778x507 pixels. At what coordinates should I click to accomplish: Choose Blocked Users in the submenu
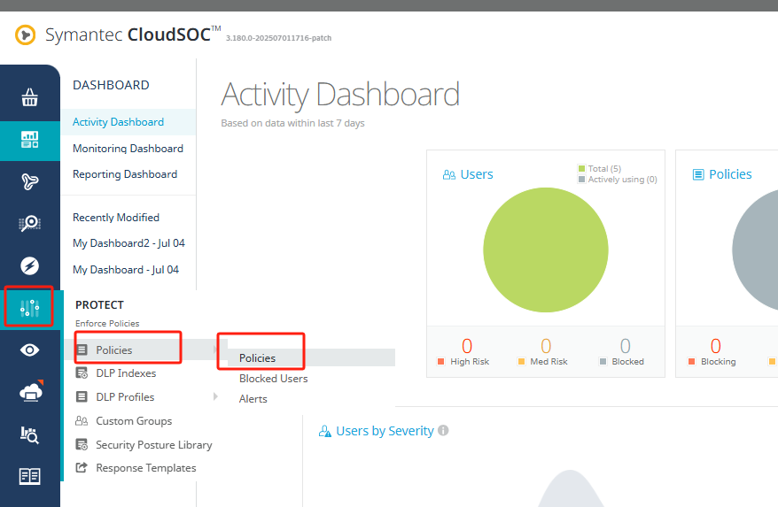pyautogui.click(x=274, y=378)
